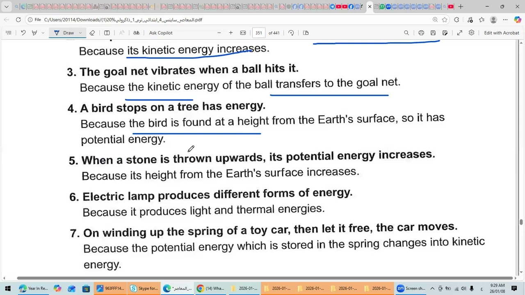This screenshot has height=295, width=525.
Task: Click the Save icon in toolbar
Action: tap(433, 33)
